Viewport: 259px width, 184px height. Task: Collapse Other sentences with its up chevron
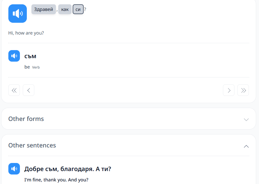[x=246, y=146]
